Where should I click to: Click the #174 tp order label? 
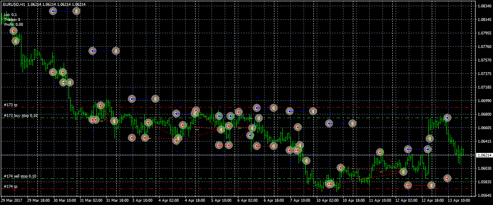pyautogui.click(x=10, y=187)
